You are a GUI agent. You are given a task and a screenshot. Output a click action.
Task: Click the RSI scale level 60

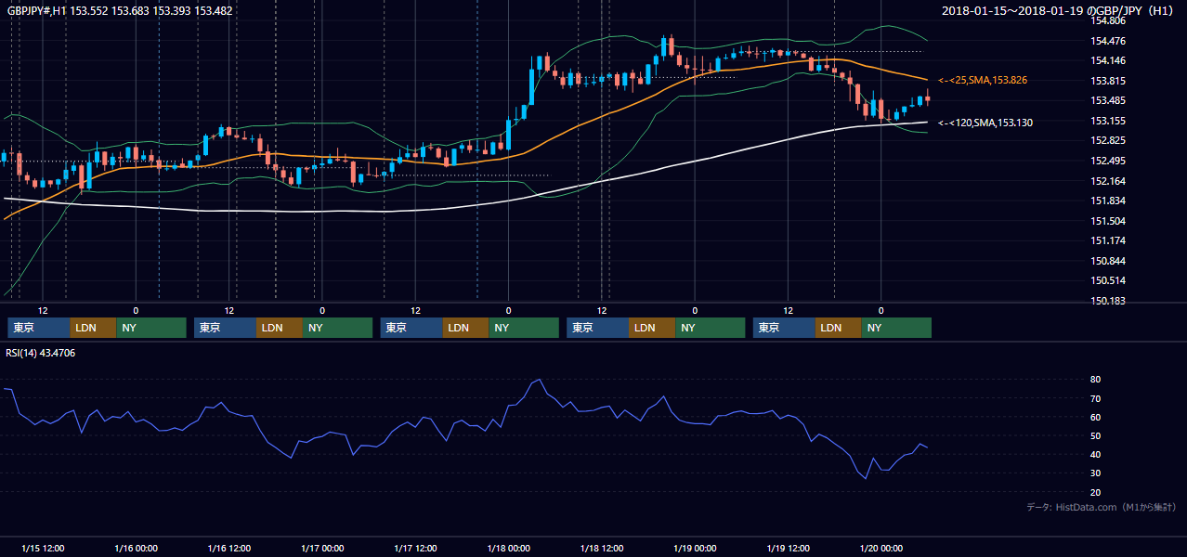(1096, 417)
